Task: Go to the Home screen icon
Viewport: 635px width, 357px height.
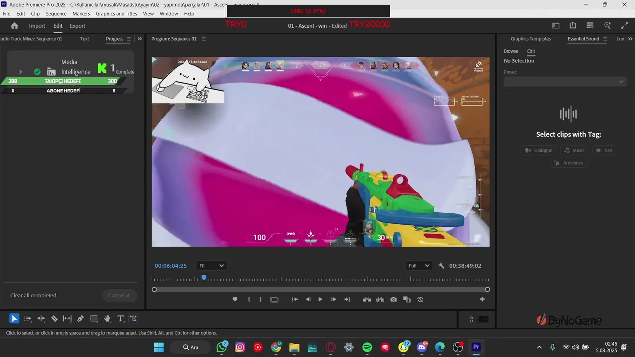Action: point(14,26)
